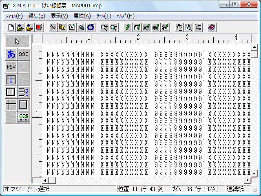Click the scissors cut icon
Screen dimensions: 261x196
53,27
